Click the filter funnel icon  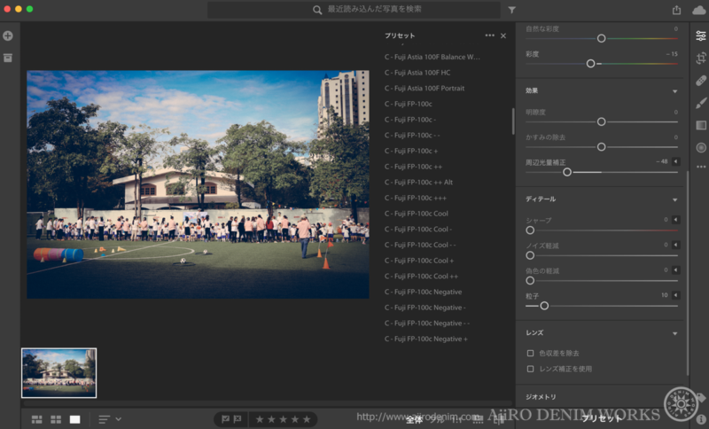click(x=512, y=10)
